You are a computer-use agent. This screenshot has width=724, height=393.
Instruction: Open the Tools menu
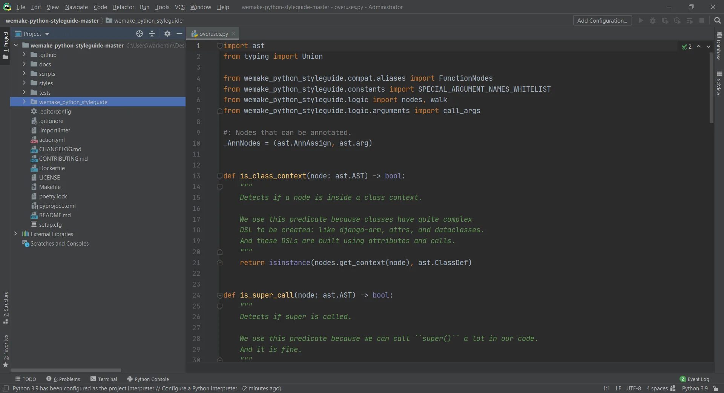(162, 7)
